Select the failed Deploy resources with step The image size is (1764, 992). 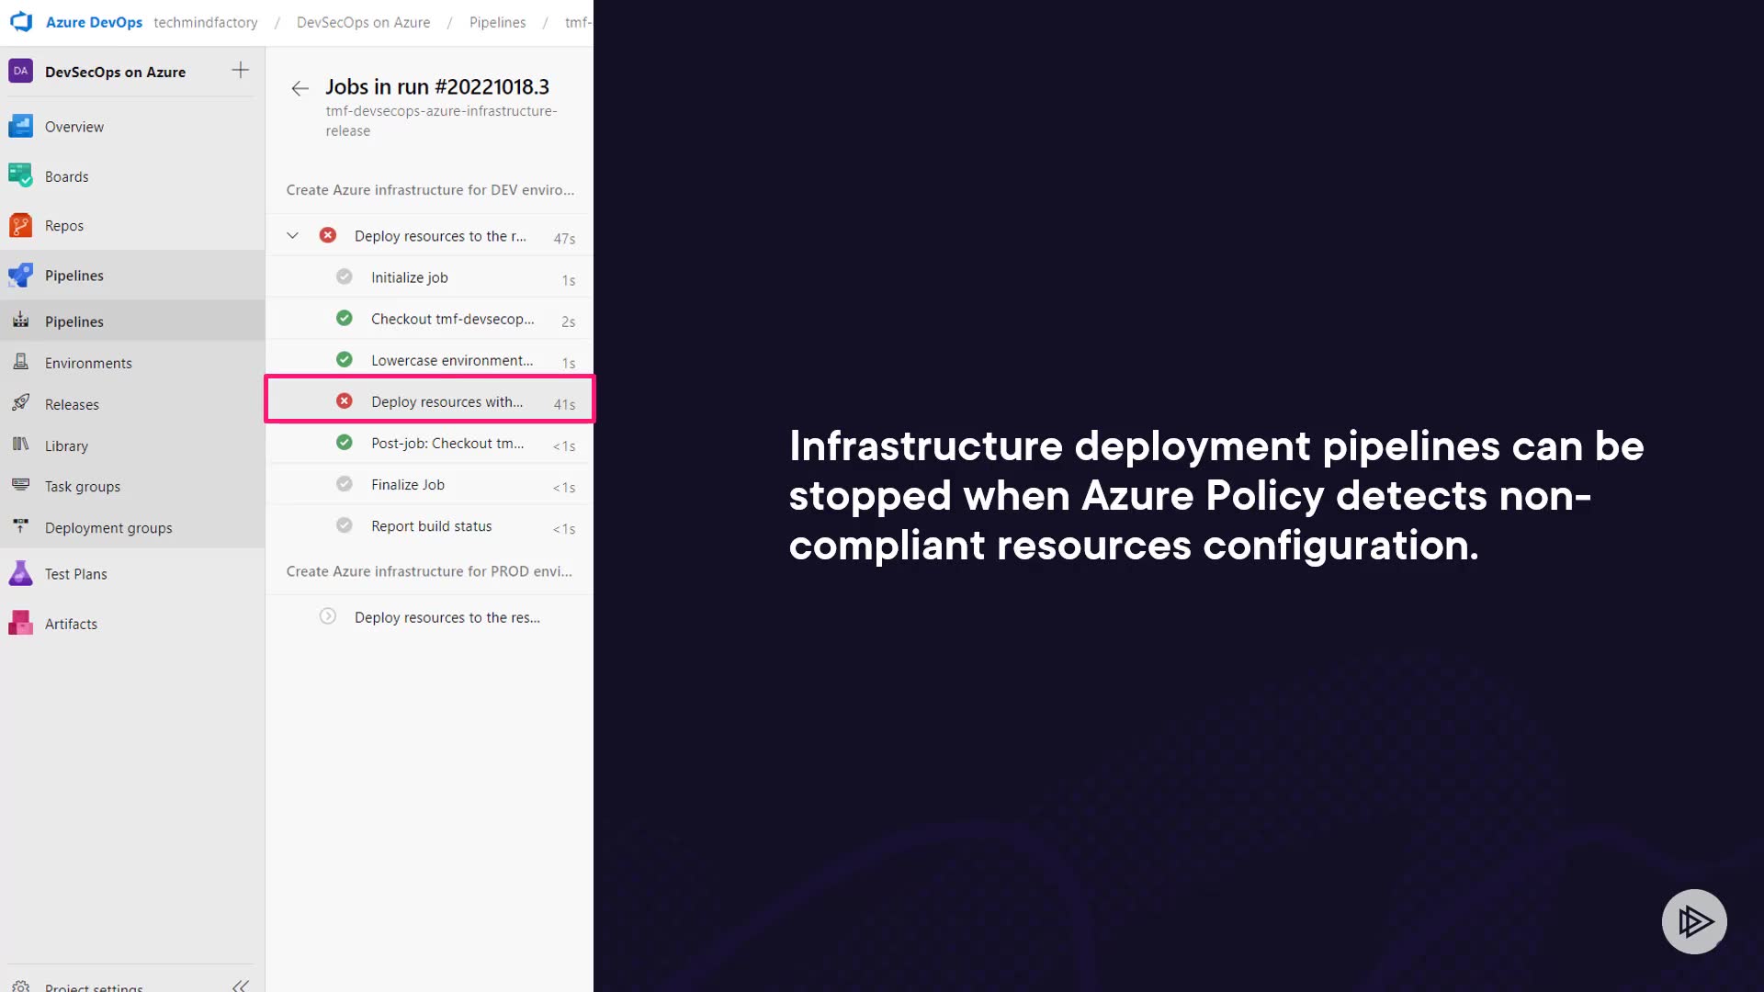[x=447, y=401]
